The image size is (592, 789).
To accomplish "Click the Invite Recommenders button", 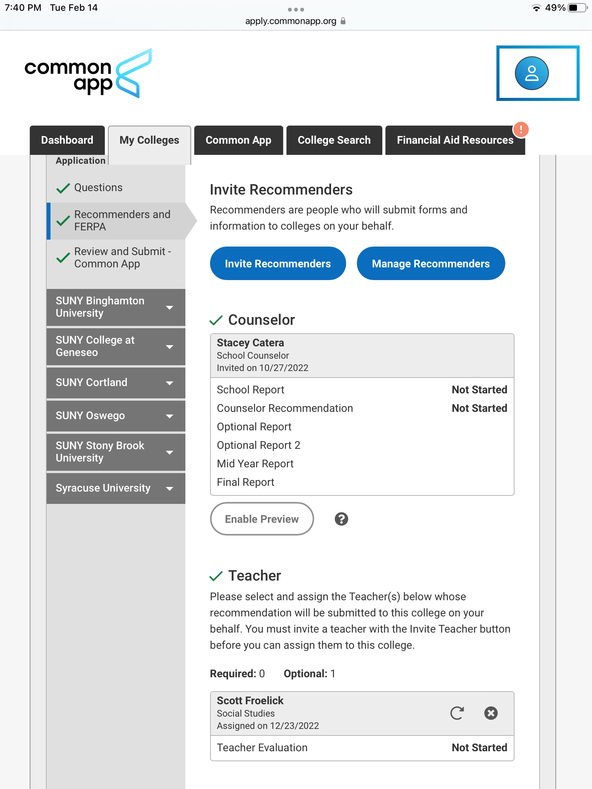I will (278, 264).
